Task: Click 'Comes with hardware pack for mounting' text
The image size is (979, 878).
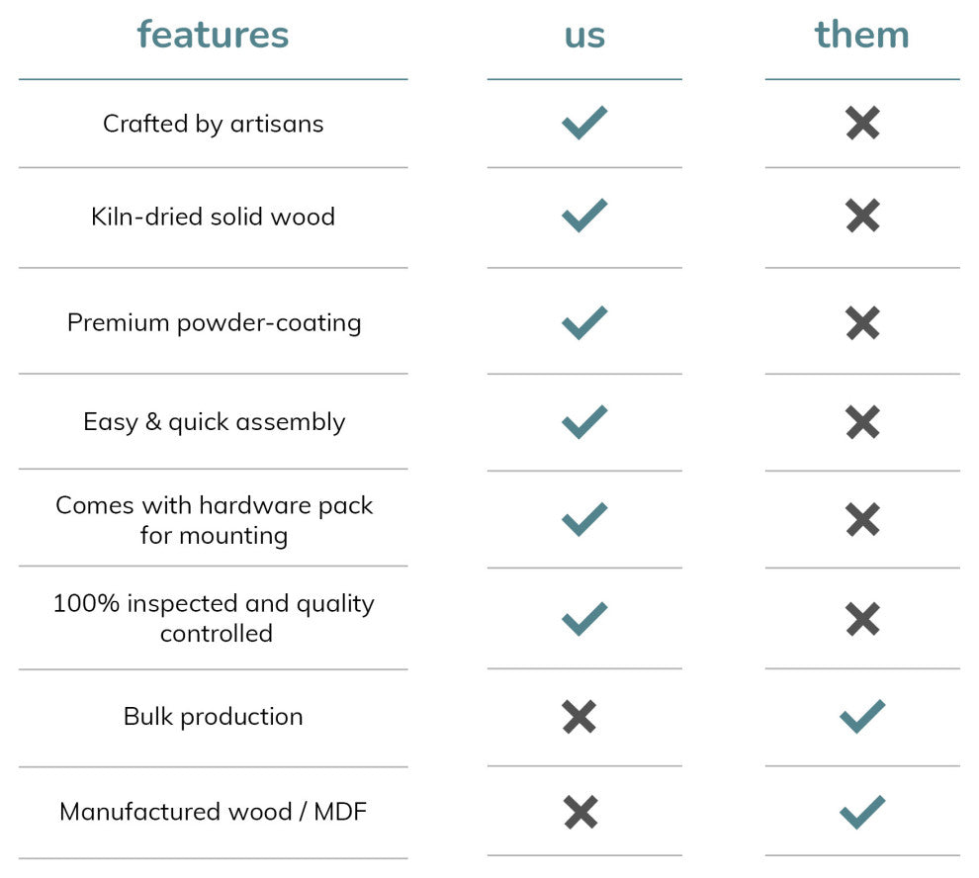Action: coord(214,520)
